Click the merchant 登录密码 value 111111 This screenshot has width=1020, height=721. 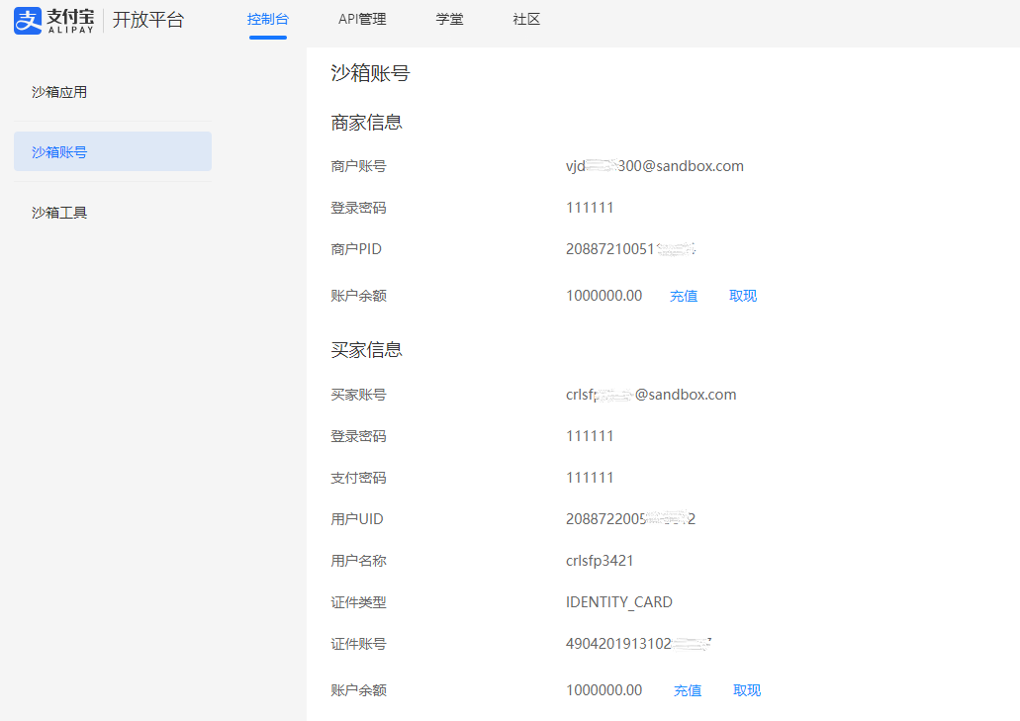pos(590,208)
